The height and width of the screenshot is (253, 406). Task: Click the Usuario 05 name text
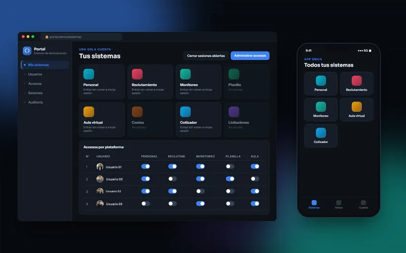point(114,204)
